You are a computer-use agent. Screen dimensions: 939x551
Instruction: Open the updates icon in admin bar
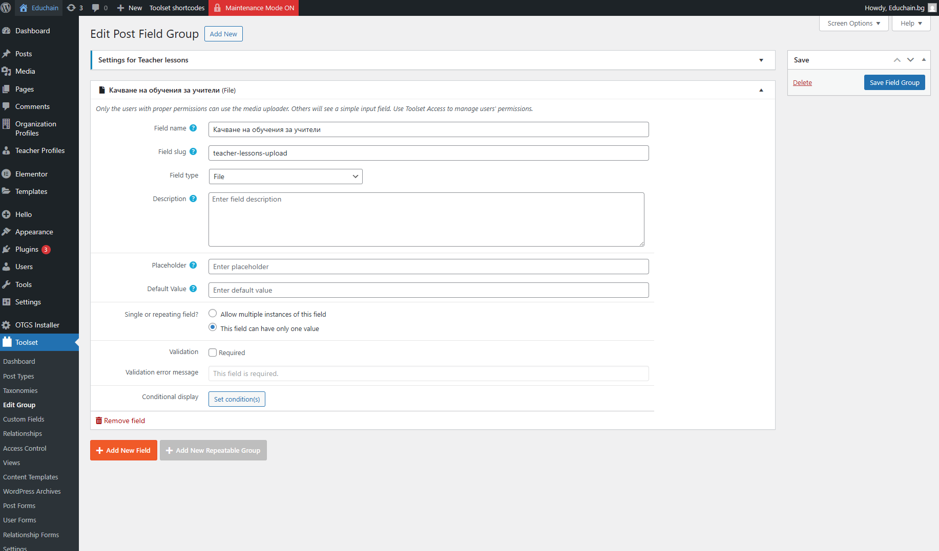(x=71, y=8)
